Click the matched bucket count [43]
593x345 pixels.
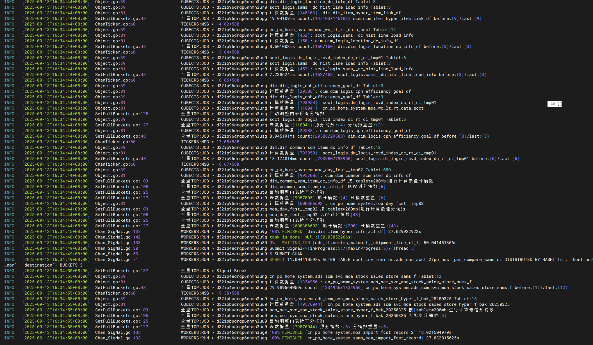(355, 215)
